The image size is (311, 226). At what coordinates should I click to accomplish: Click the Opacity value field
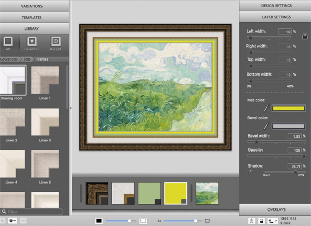point(294,150)
